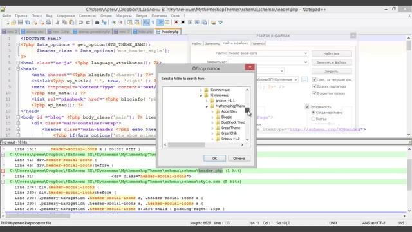Toggle the 'Прозрачность' checkbox
Image resolution: width=412 pixels, height=232 pixels.
(307, 106)
